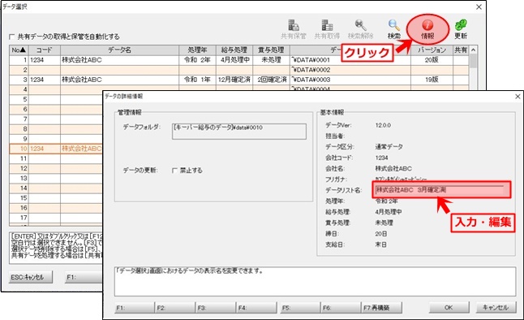Open the 検索 magnifier tool
This screenshot has width=524, height=320.
(394, 29)
